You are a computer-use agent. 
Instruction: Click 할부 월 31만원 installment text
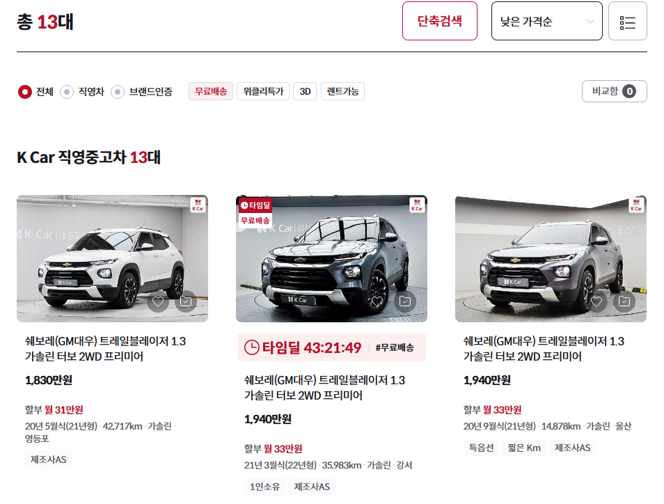54,409
